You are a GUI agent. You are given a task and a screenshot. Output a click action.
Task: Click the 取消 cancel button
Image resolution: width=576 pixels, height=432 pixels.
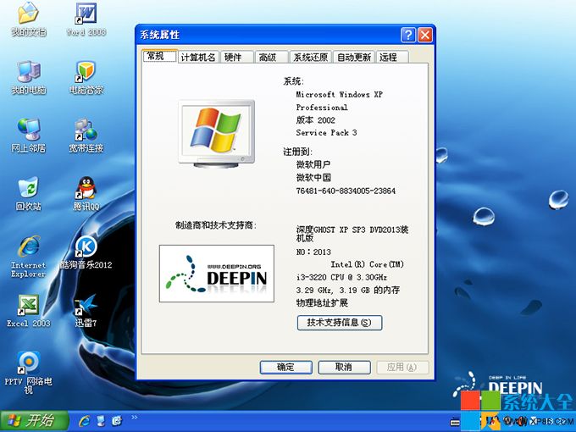pyautogui.click(x=344, y=367)
